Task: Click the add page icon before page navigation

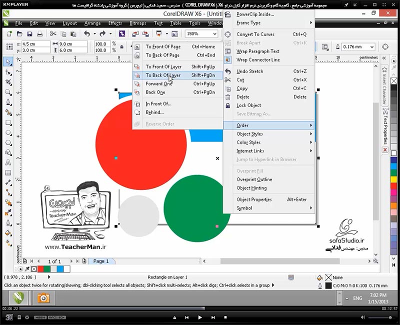Action: pos(25,261)
